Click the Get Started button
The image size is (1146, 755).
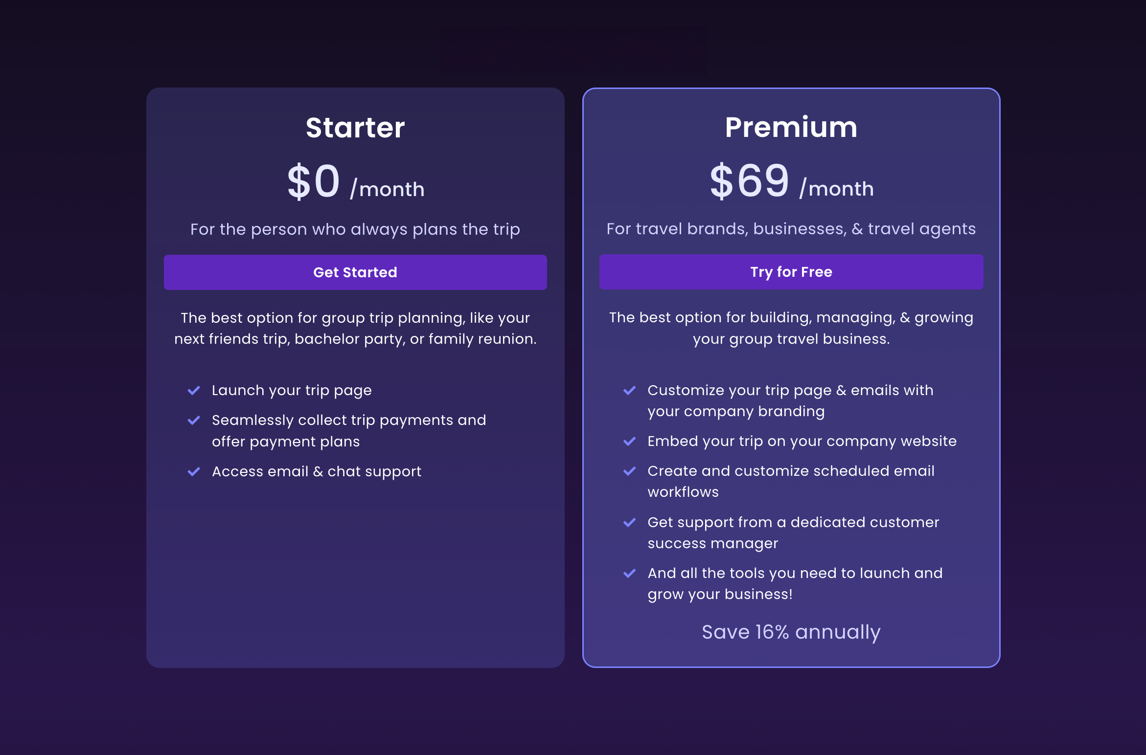coord(355,272)
